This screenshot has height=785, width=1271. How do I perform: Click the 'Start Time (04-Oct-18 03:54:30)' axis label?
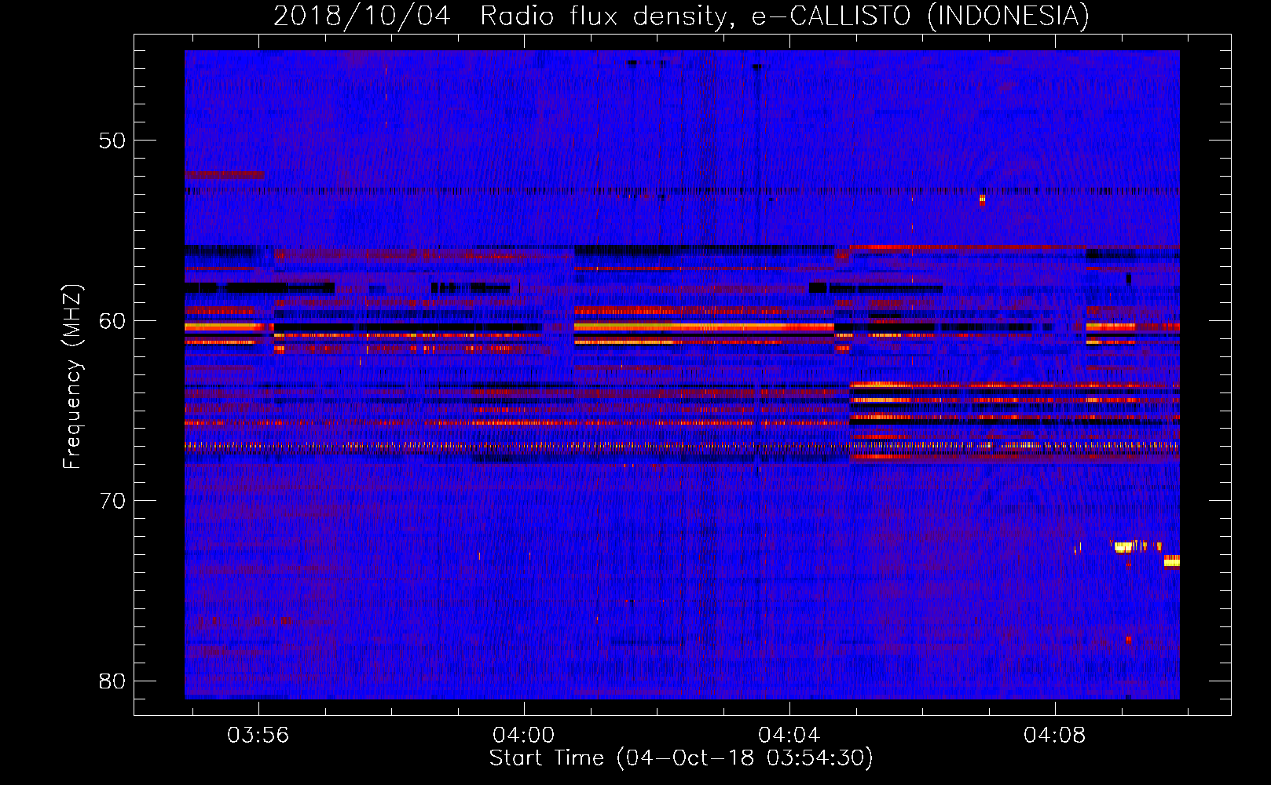[681, 758]
